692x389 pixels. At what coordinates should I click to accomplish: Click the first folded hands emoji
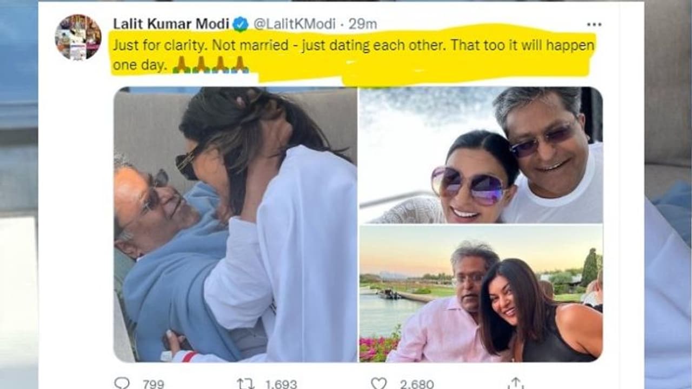click(182, 65)
